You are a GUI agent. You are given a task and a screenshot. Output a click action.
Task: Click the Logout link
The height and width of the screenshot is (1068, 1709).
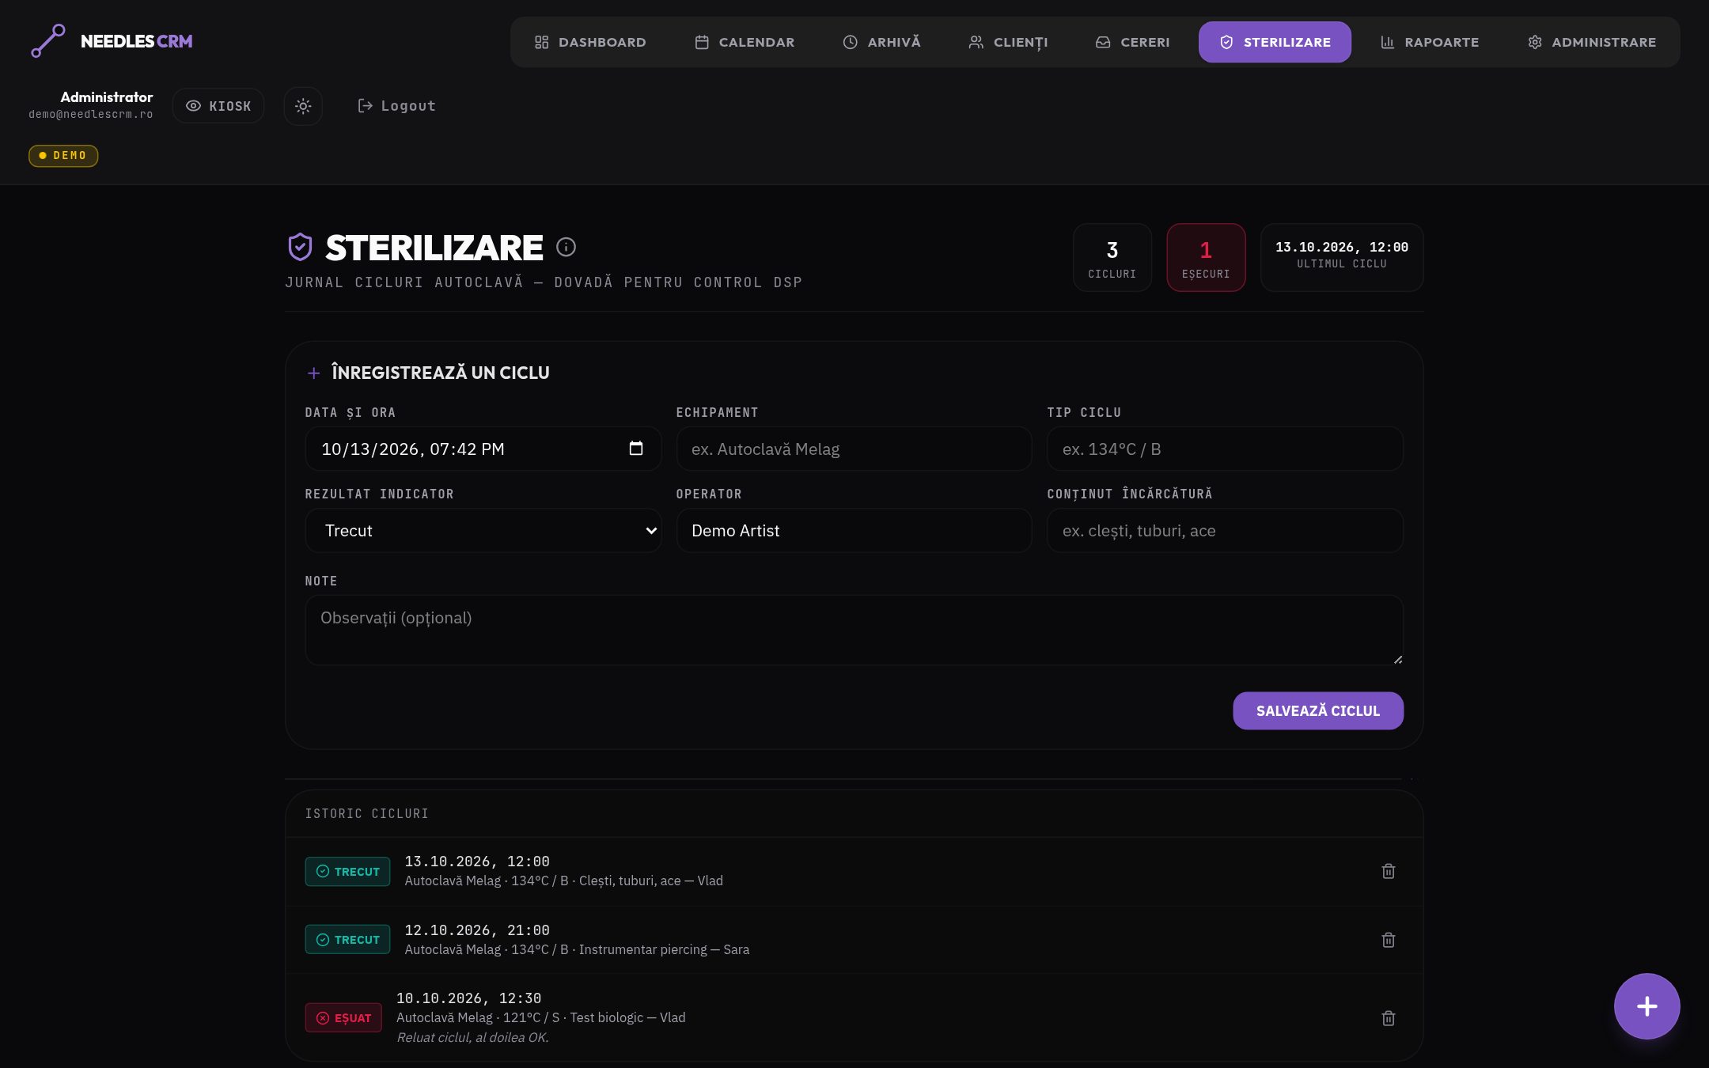396,106
